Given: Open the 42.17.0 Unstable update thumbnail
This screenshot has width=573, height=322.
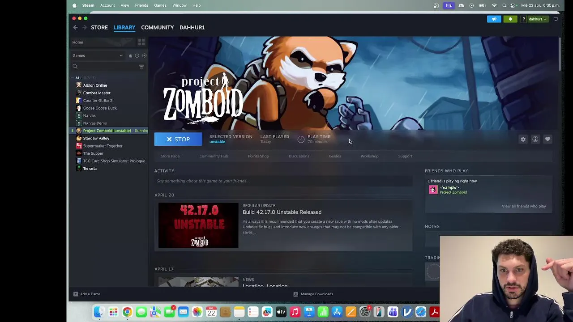Looking at the screenshot, I should click(x=198, y=225).
